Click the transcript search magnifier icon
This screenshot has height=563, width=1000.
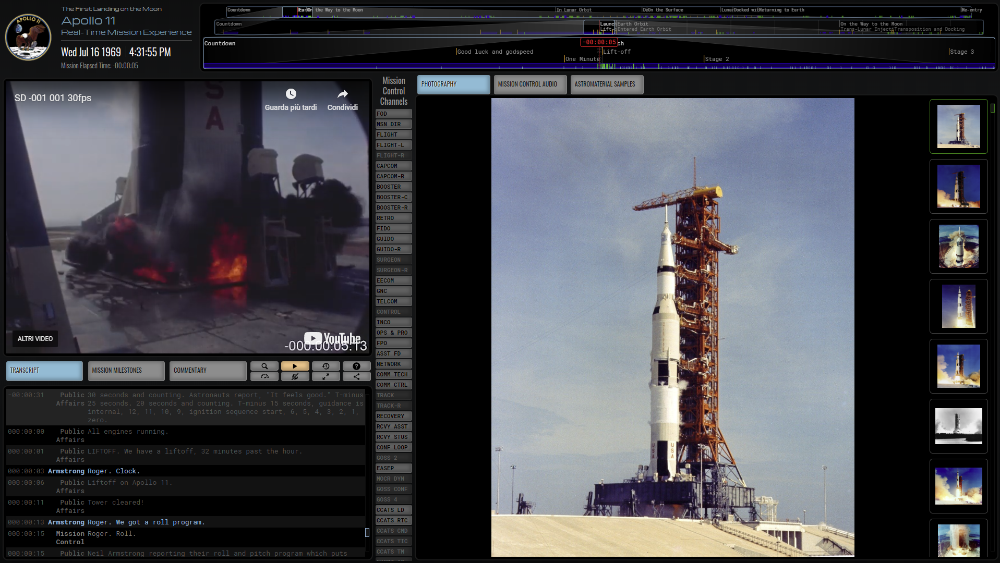(x=264, y=366)
